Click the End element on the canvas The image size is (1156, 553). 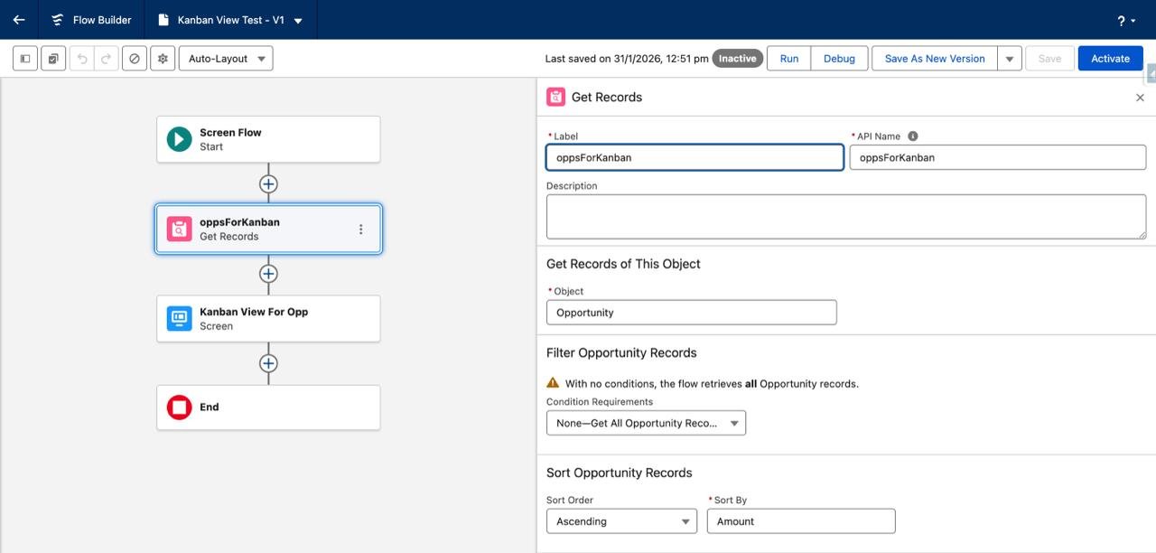tap(267, 407)
